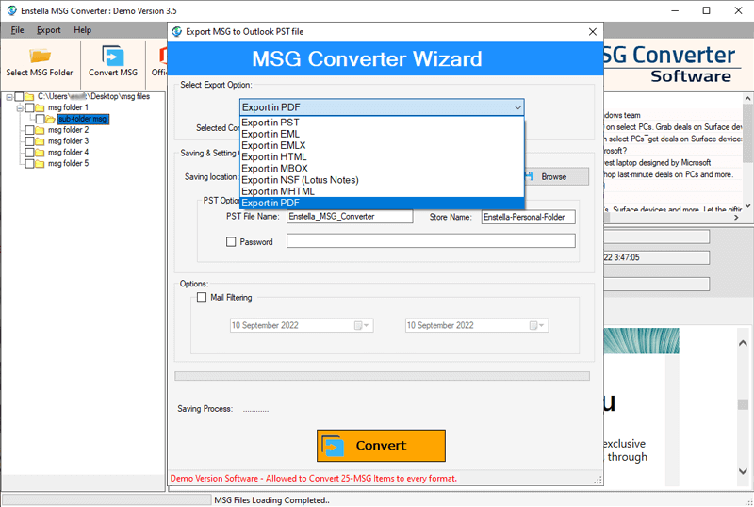The image size is (754, 507).
Task: Click the open sub-folder msg folder icon
Action: pyautogui.click(x=51, y=119)
